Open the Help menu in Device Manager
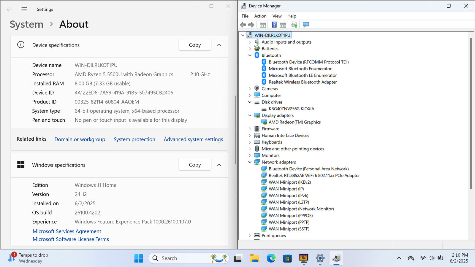Screen dimensions: 475x267 point(292,16)
